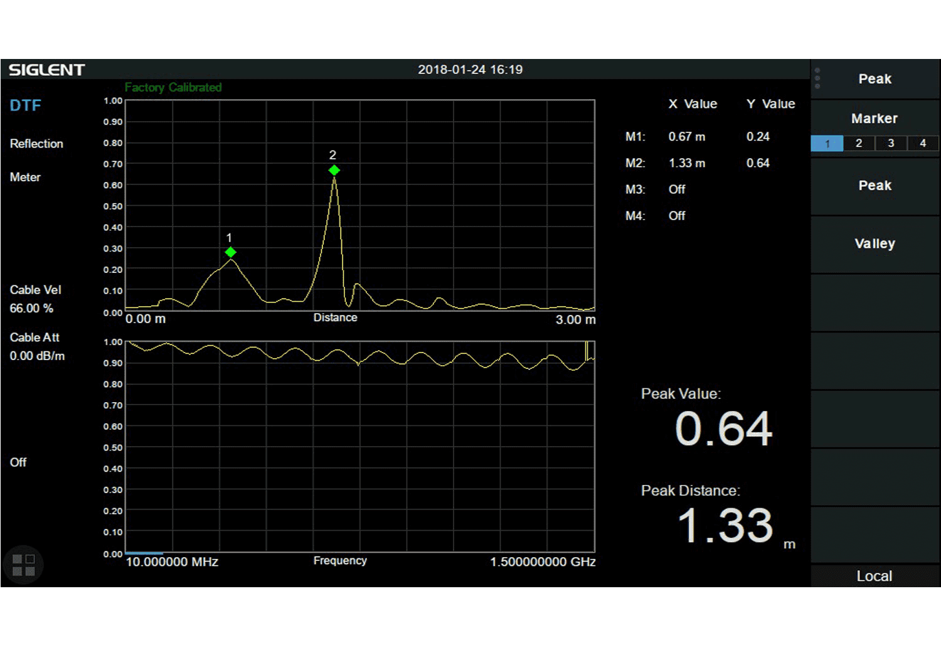Screen dimensions: 941x665
Task: Click the SIGLENT logo
Action: point(46,70)
